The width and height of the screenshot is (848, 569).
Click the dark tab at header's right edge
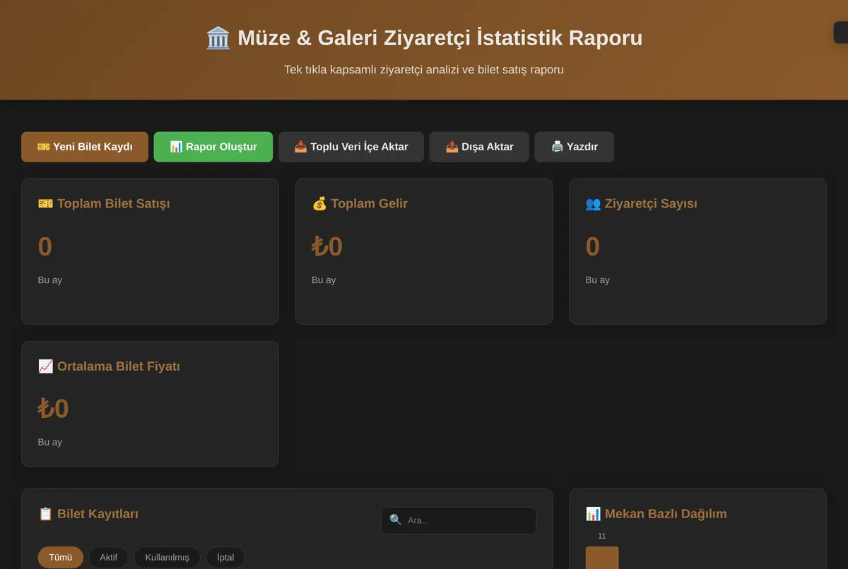coord(841,32)
